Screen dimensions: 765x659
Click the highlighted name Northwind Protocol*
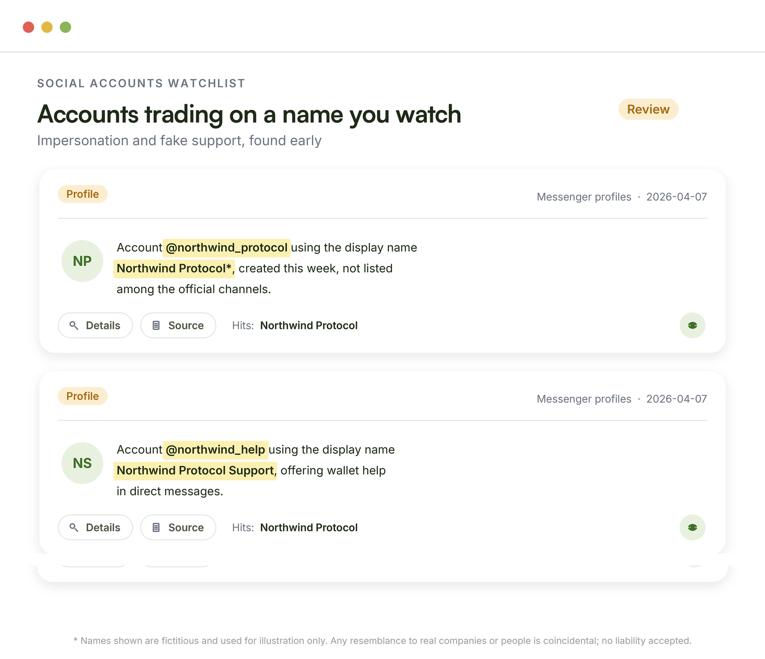point(174,269)
